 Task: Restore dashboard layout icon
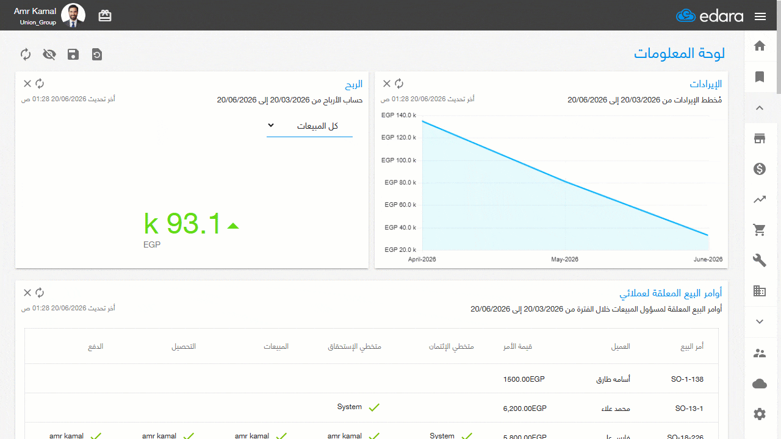point(97,54)
